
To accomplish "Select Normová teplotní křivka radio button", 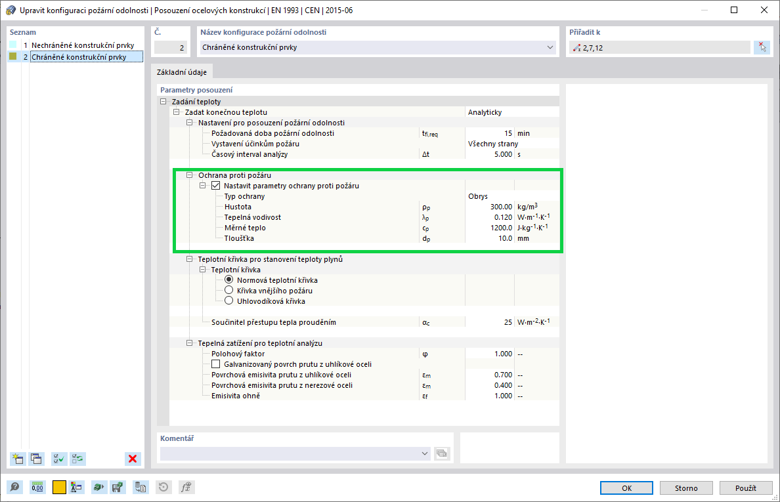I will click(x=229, y=280).
